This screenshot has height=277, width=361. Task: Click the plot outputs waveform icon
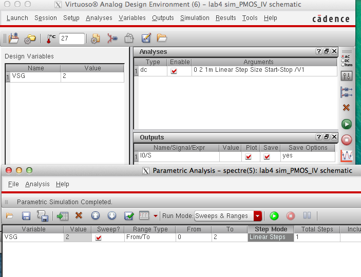pyautogui.click(x=346, y=156)
